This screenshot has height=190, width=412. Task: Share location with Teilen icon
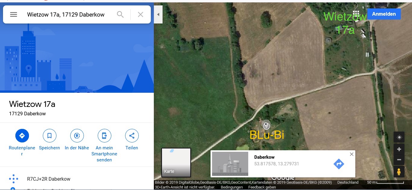point(132,136)
